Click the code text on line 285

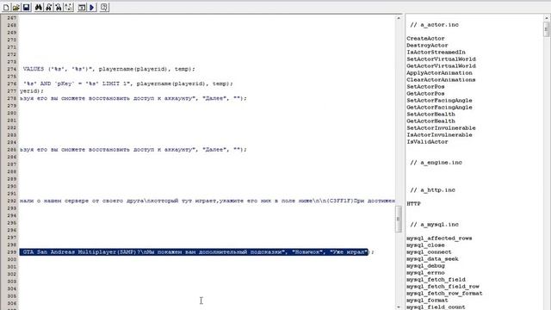coord(133,149)
